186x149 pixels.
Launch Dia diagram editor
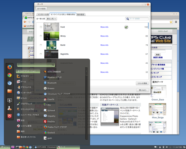pos(47,105)
